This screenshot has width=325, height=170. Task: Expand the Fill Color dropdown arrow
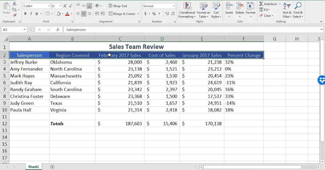click(x=63, y=13)
